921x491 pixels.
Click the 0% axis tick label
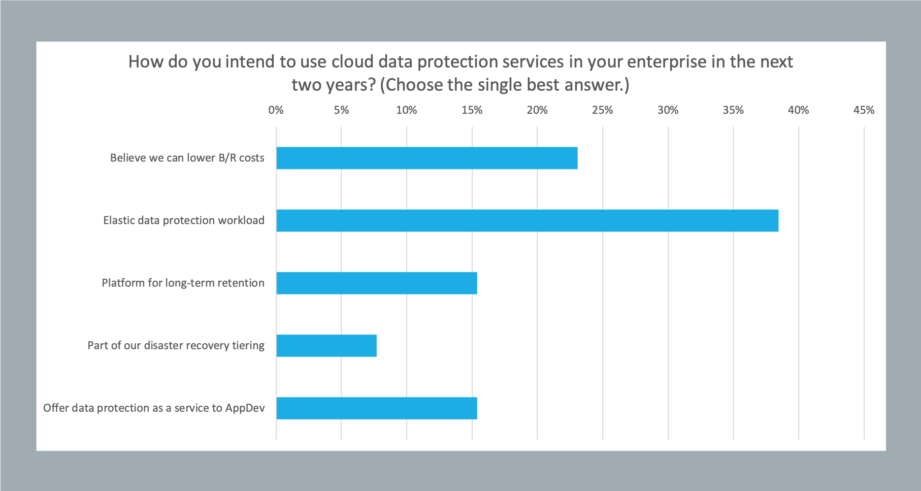pos(276,110)
